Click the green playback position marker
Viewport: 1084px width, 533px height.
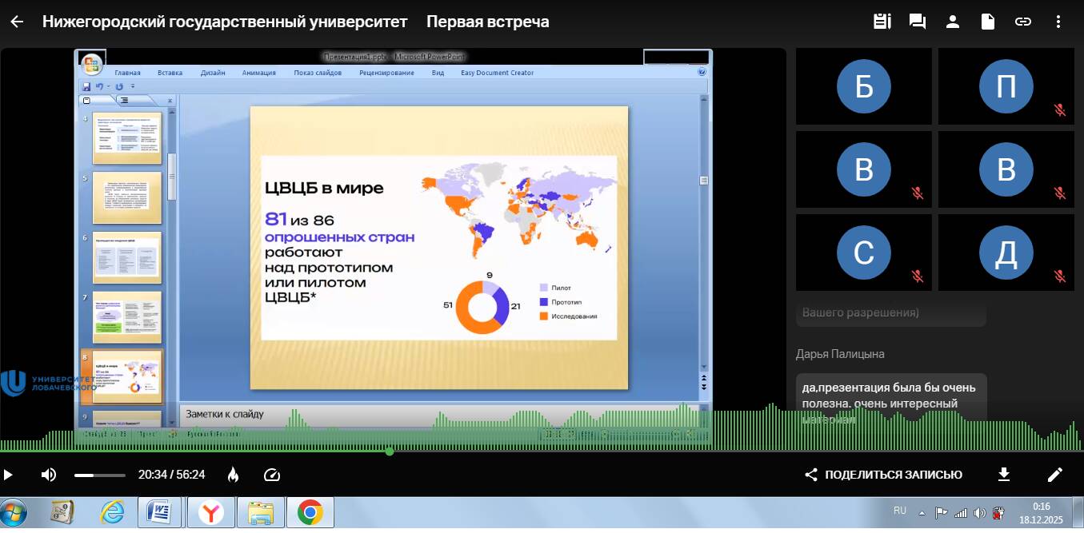click(x=390, y=451)
